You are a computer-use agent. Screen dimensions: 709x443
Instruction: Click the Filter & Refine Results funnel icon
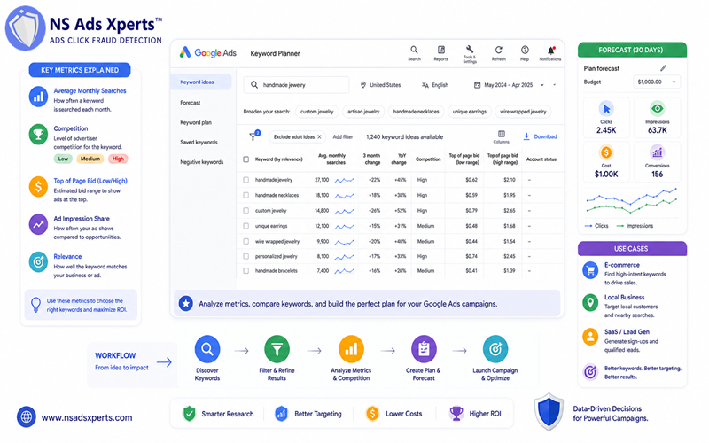(x=277, y=349)
